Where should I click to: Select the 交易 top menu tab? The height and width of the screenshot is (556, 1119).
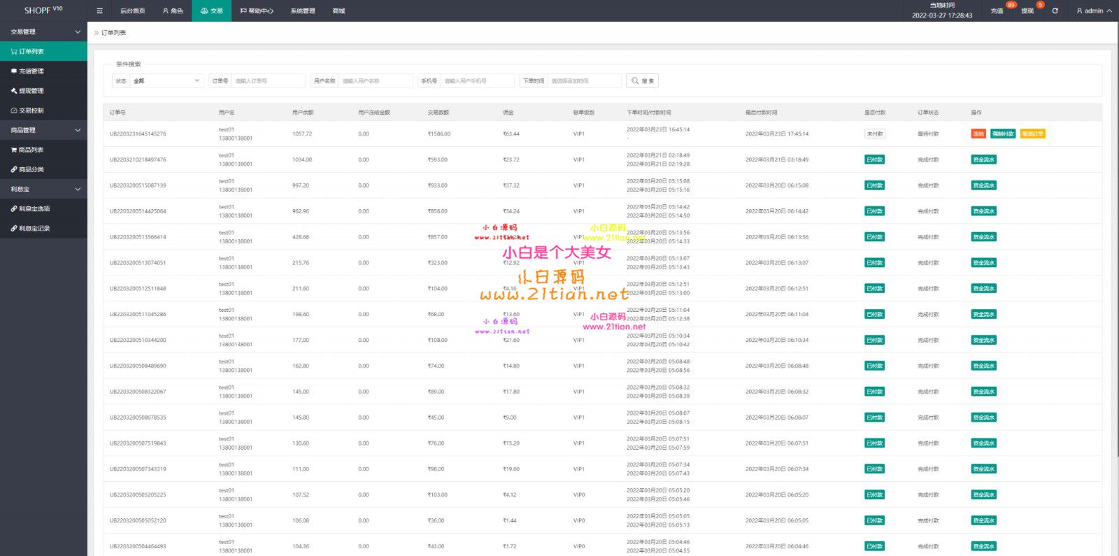coord(211,10)
